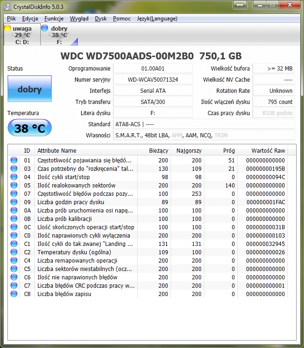Click the double-arrow title bar button
This screenshot has height=348, width=304.
240,5
